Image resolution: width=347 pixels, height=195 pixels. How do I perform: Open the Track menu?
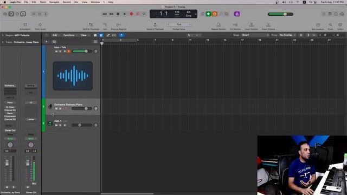click(43, 2)
